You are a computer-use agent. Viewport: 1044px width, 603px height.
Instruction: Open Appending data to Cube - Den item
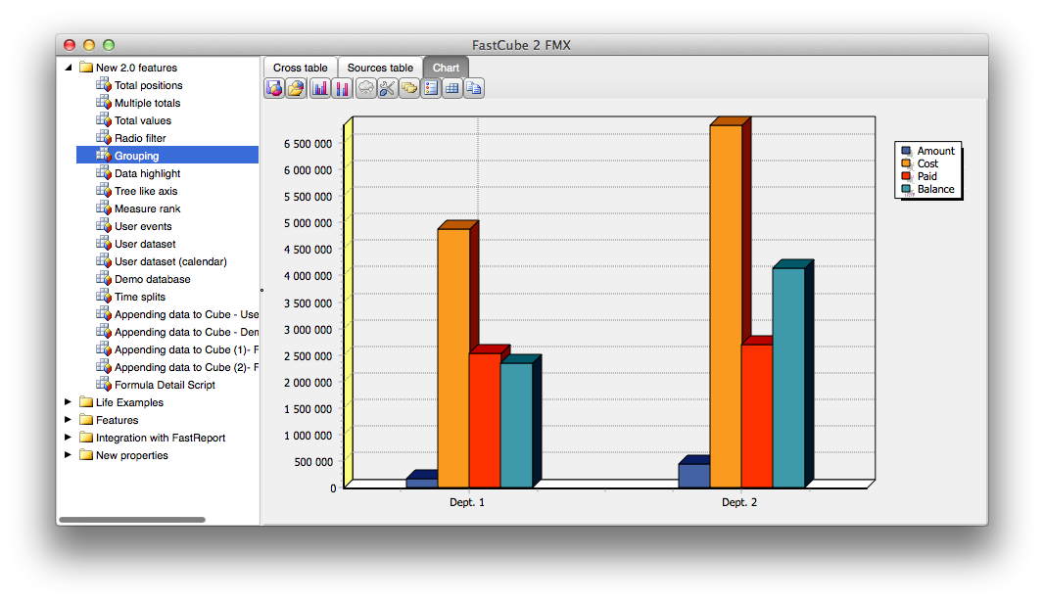coord(186,332)
